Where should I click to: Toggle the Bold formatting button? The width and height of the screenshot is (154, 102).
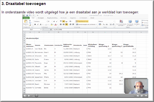(x=35, y=24)
